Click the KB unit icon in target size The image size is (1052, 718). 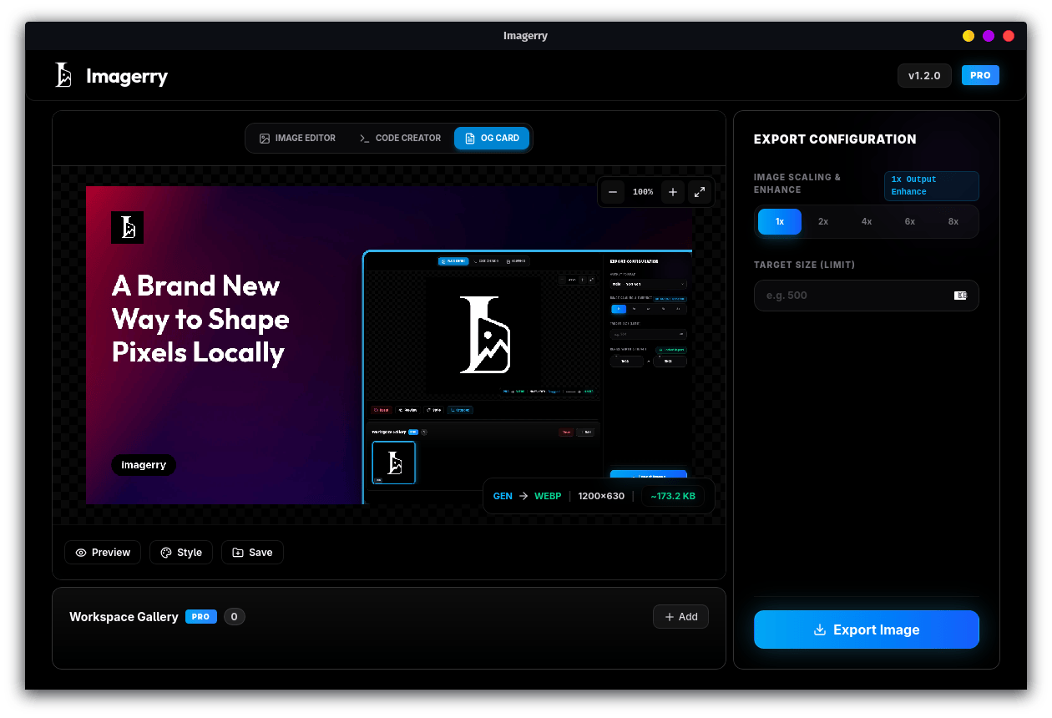(961, 296)
